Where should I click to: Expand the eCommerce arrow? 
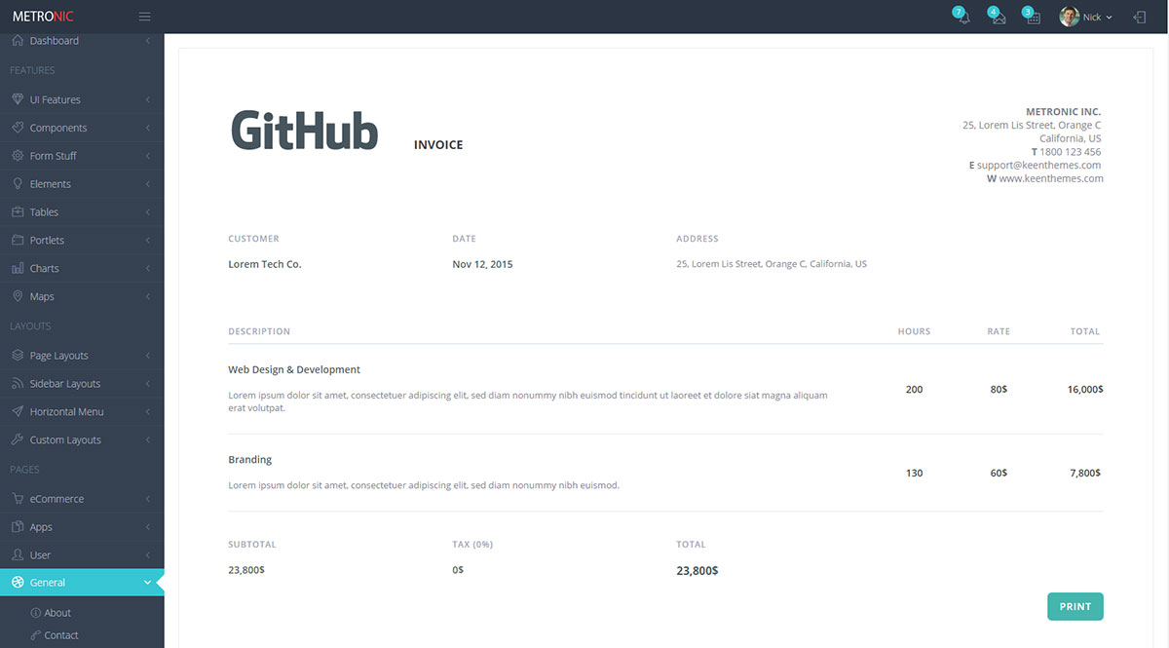(x=147, y=499)
